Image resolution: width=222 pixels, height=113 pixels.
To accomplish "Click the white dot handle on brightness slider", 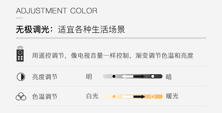I will tap(153, 76).
